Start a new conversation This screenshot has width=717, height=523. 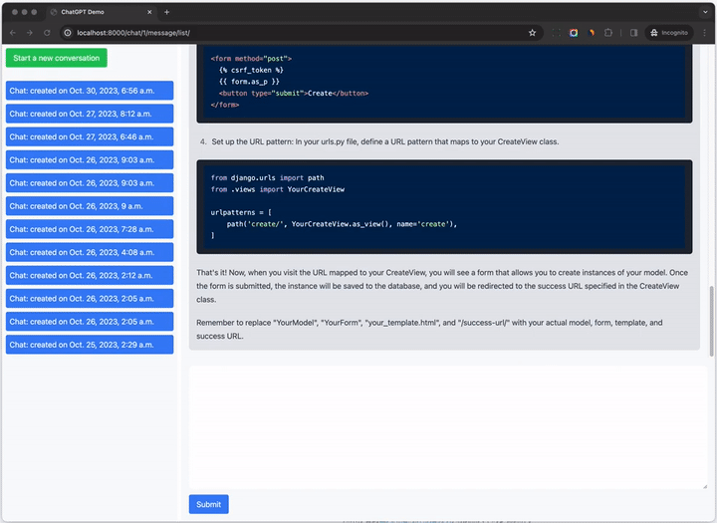[x=56, y=58]
